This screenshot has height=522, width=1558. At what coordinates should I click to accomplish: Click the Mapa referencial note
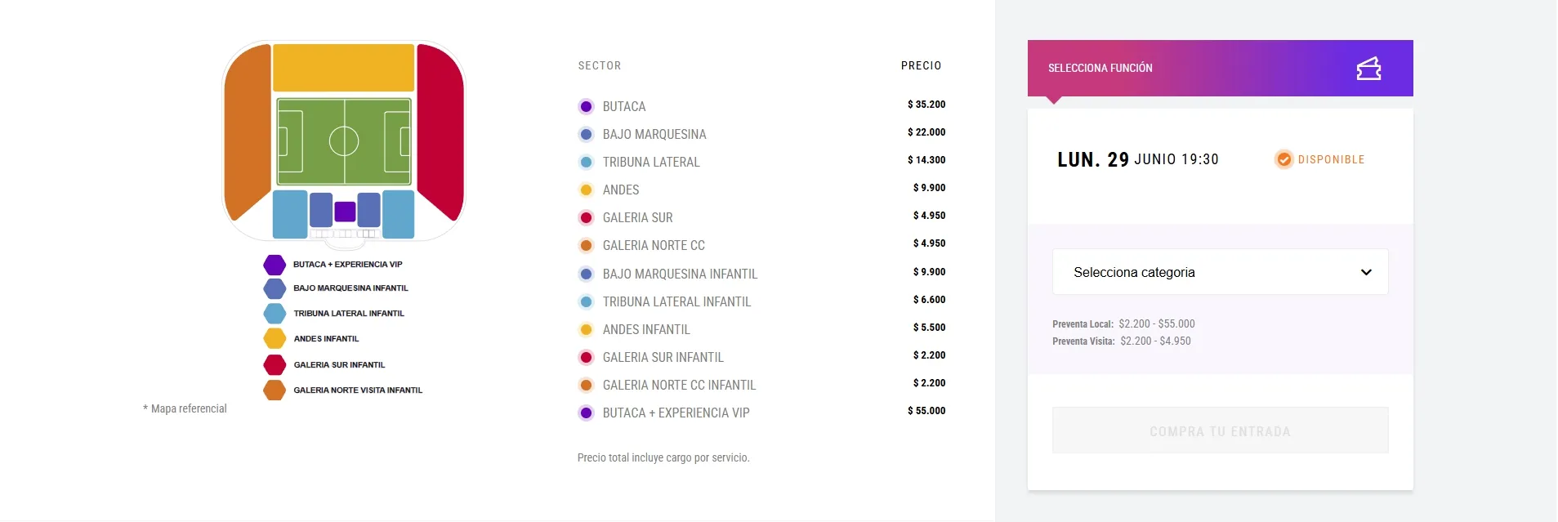[185, 408]
